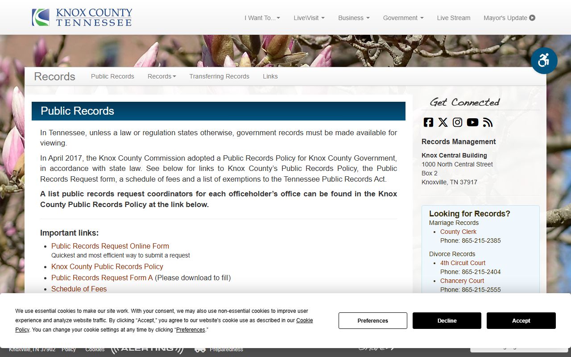Viewport: 571px width, 357px height.
Task: Open the Links tab in Records bar
Action: coord(270,76)
